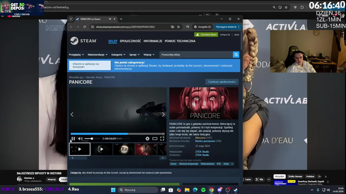Open the ZTEK Studio publisher link
The width and height of the screenshot is (346, 194).
tap(202, 155)
